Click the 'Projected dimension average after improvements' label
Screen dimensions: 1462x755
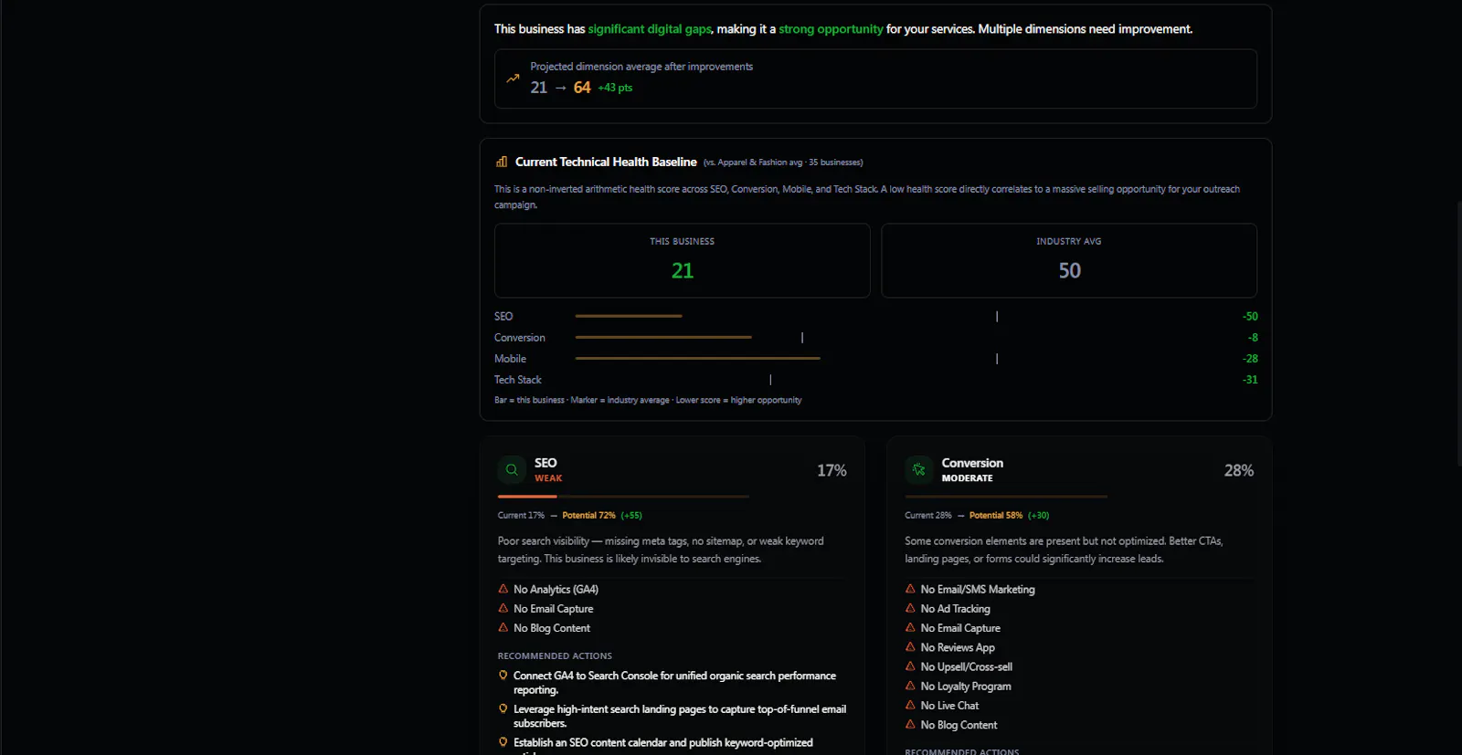(641, 67)
